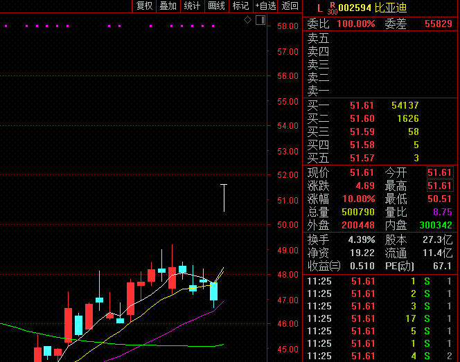This screenshot has width=460, height=362.
Task: Select stock title 002594 比亚迪
Action: click(373, 8)
